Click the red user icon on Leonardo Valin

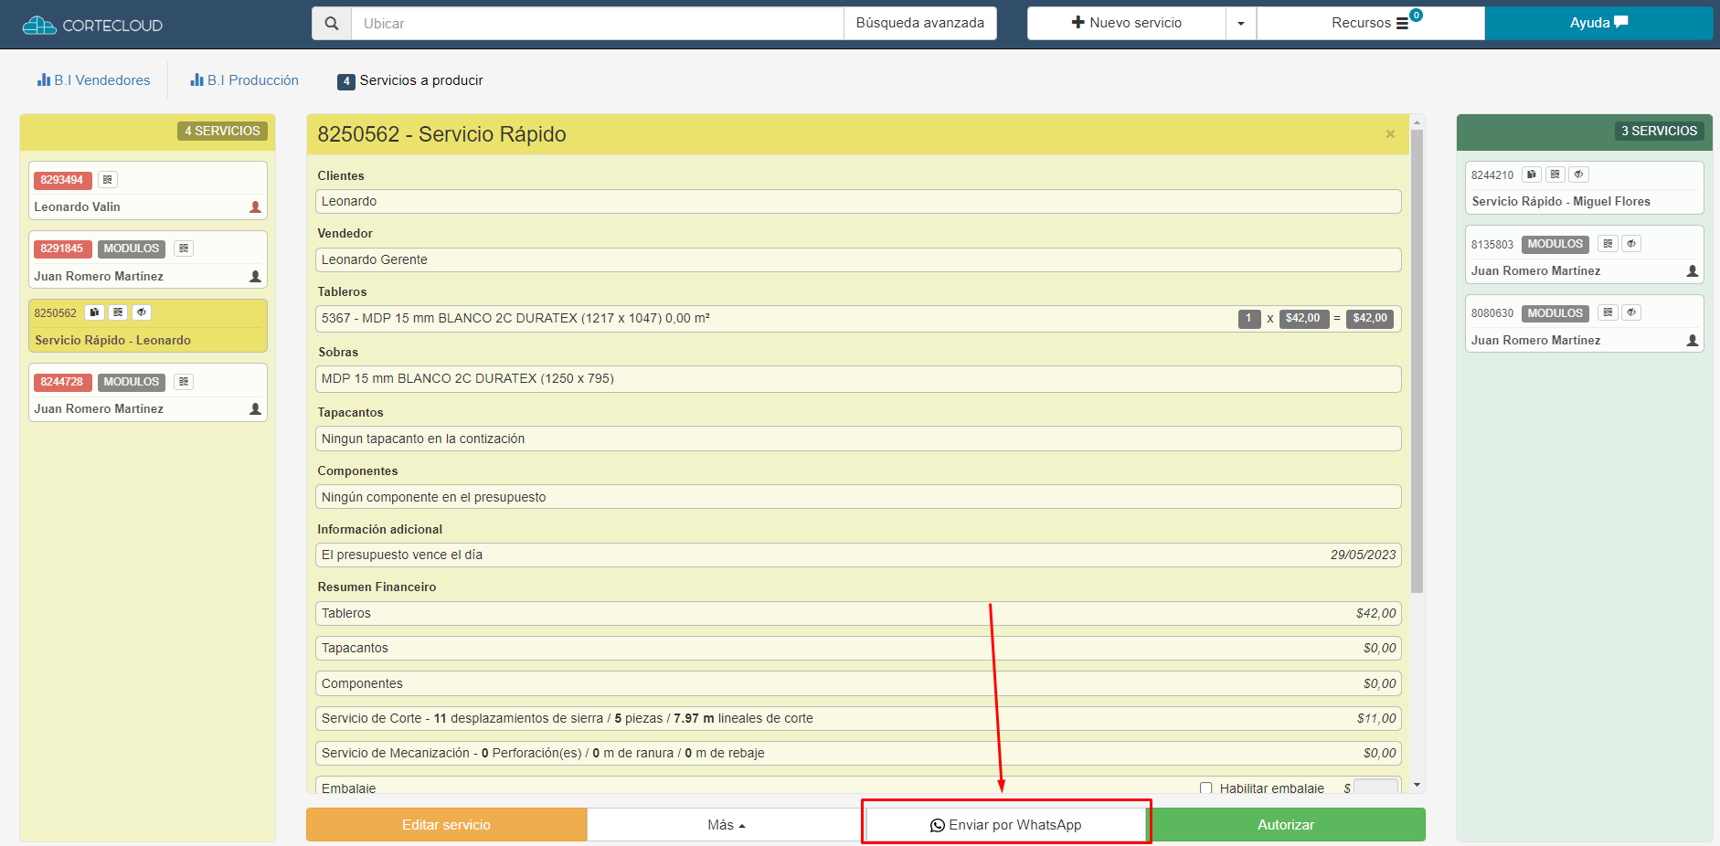tap(255, 207)
